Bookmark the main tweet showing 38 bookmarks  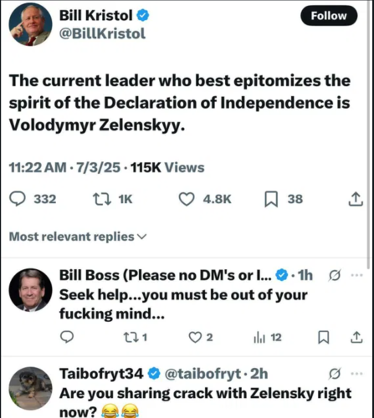271,199
